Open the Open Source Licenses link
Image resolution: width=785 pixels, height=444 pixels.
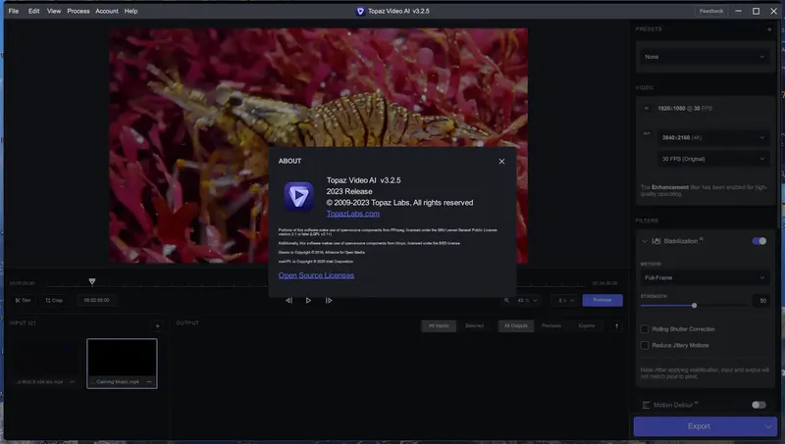(x=316, y=275)
